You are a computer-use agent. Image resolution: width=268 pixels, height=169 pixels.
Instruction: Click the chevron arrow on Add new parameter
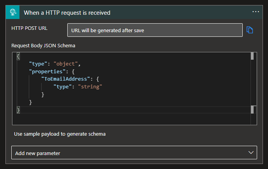click(x=251, y=153)
